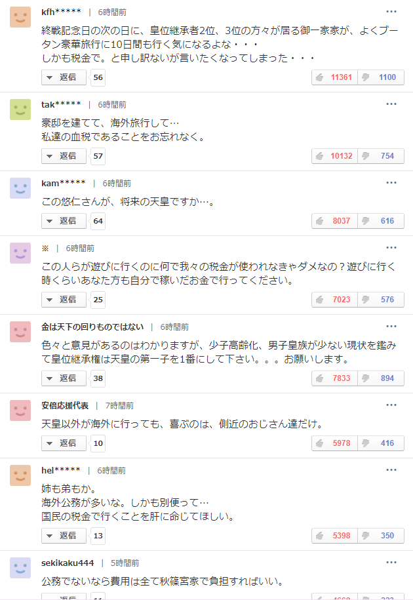Viewport: 413px width, 600px height.
Task: Click thumbs-up showing 11361 likes
Action: click(334, 77)
